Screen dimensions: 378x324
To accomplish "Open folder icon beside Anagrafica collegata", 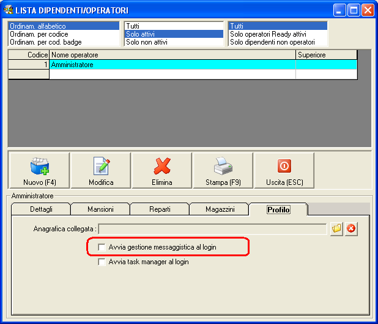I will coord(336,228).
